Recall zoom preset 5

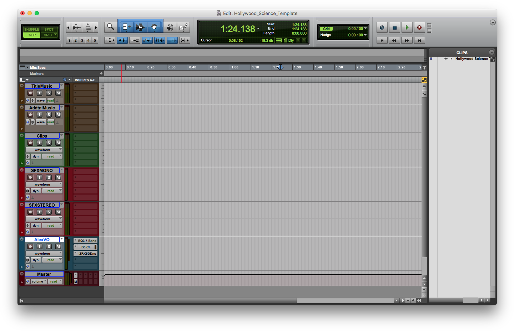coord(95,40)
